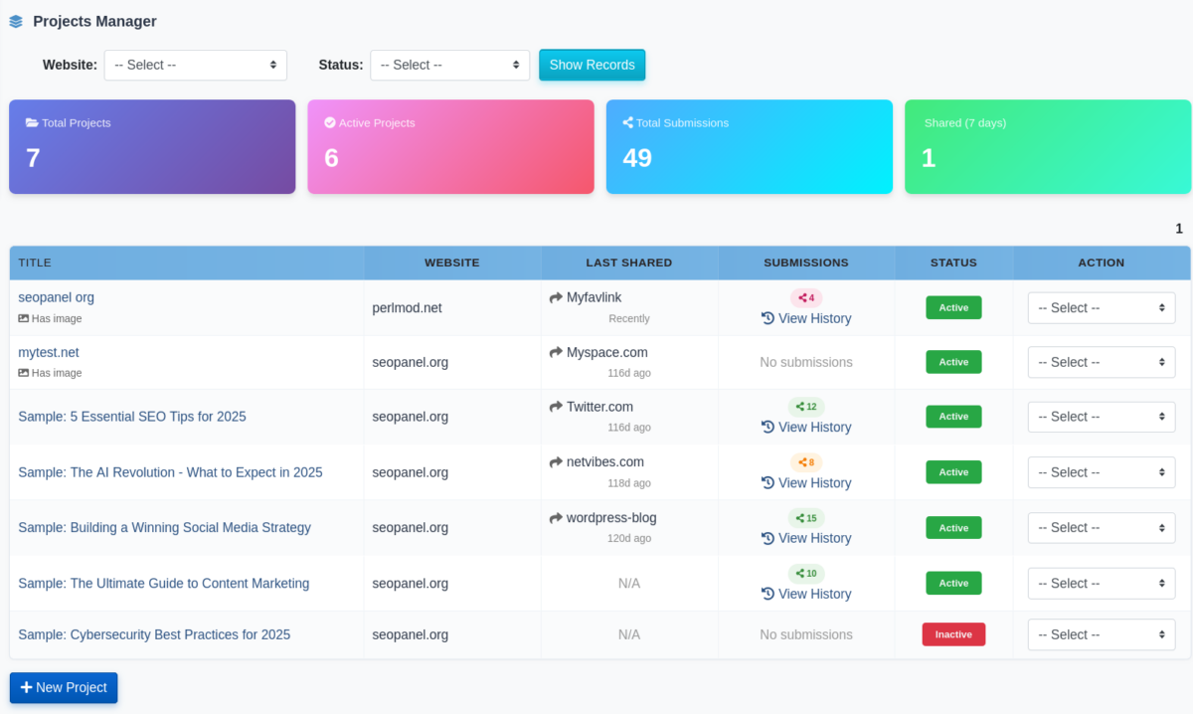Click the Total Submissions card showing 49
Image resolution: width=1193 pixels, height=714 pixels.
click(750, 146)
